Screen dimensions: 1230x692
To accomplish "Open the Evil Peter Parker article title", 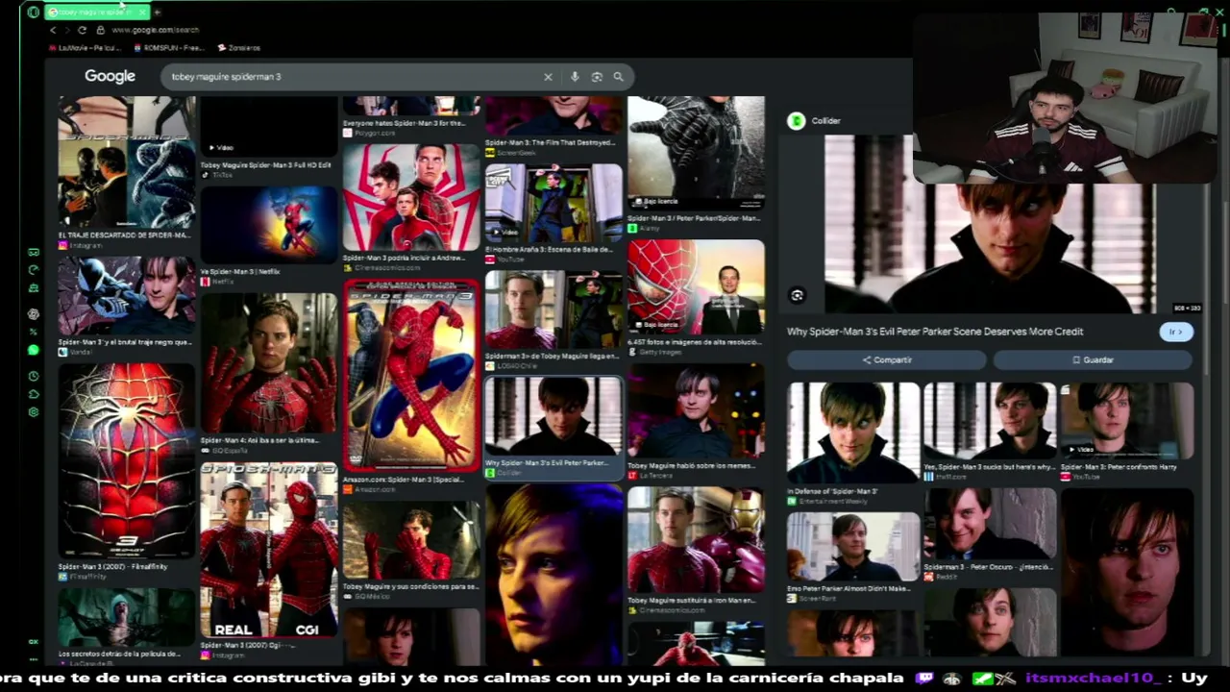I will coord(935,332).
